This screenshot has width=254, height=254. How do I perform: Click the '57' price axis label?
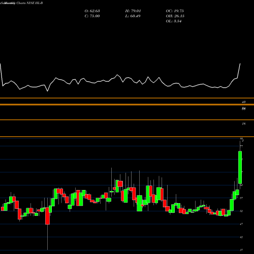(241, 198)
